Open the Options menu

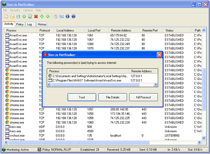coord(28,10)
